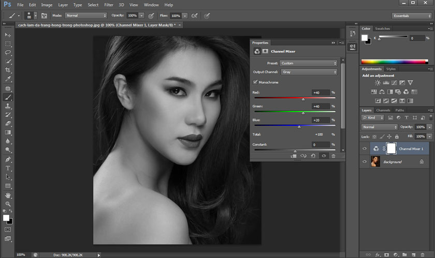Screen dimensions: 435x258
Task: Reset Channel Mixer to adjustment defaults
Action: pyautogui.click(x=313, y=156)
